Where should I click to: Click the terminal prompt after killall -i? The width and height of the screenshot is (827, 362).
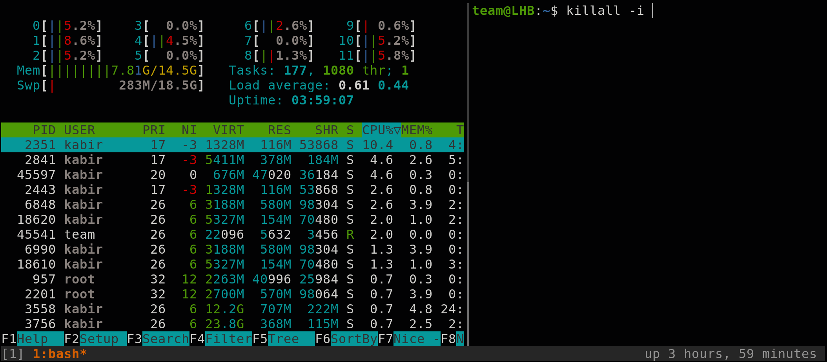653,11
